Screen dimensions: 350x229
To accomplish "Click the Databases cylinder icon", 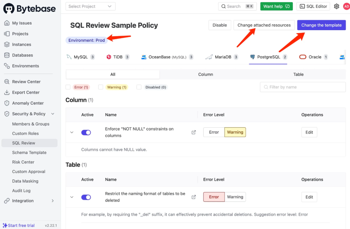I will pyautogui.click(x=7, y=55).
